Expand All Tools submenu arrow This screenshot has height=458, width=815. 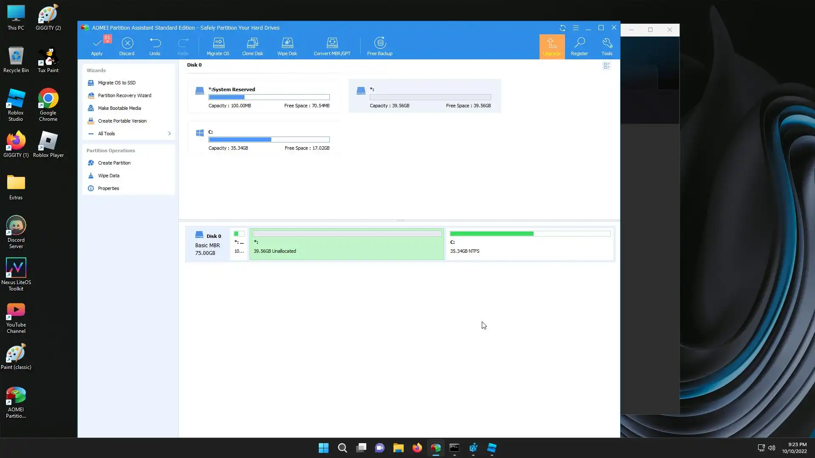169,134
